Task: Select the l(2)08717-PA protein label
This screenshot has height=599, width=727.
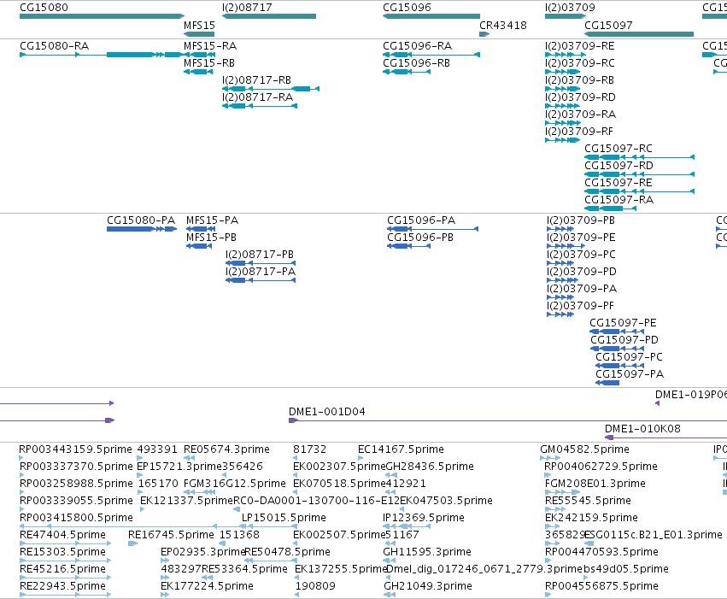Action: 260,272
